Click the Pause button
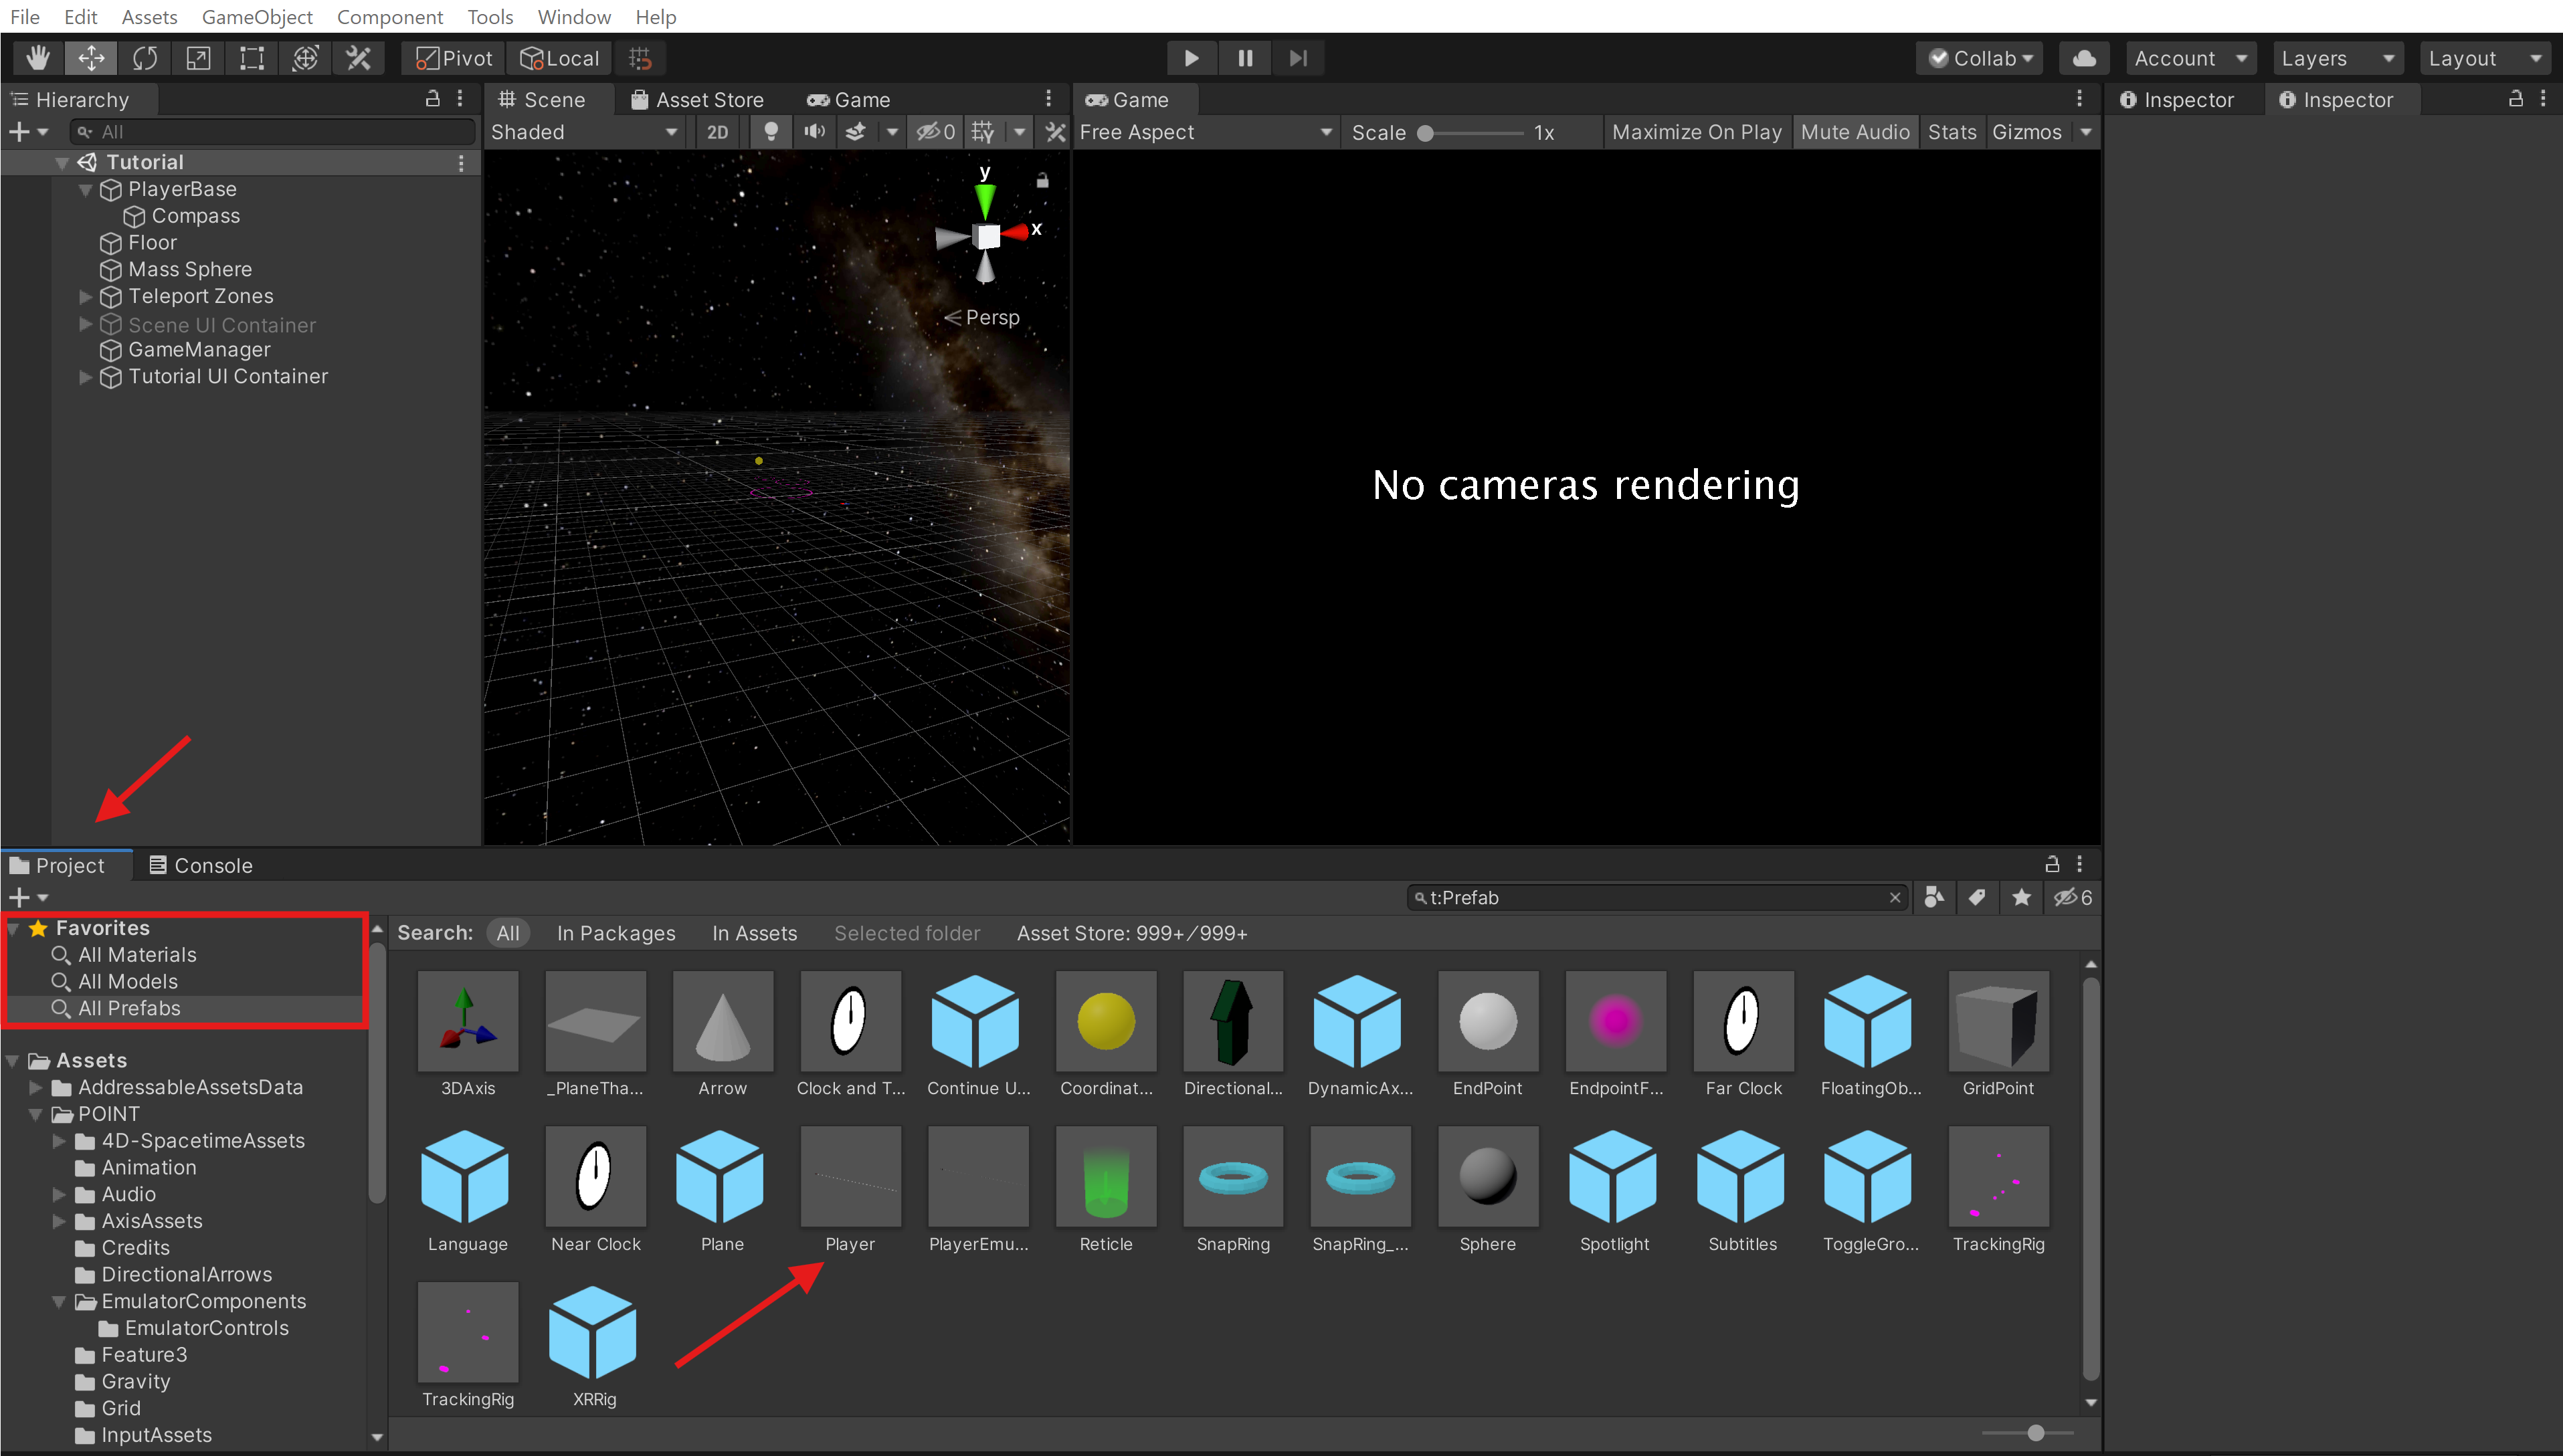The height and width of the screenshot is (1456, 2563). [1245, 58]
